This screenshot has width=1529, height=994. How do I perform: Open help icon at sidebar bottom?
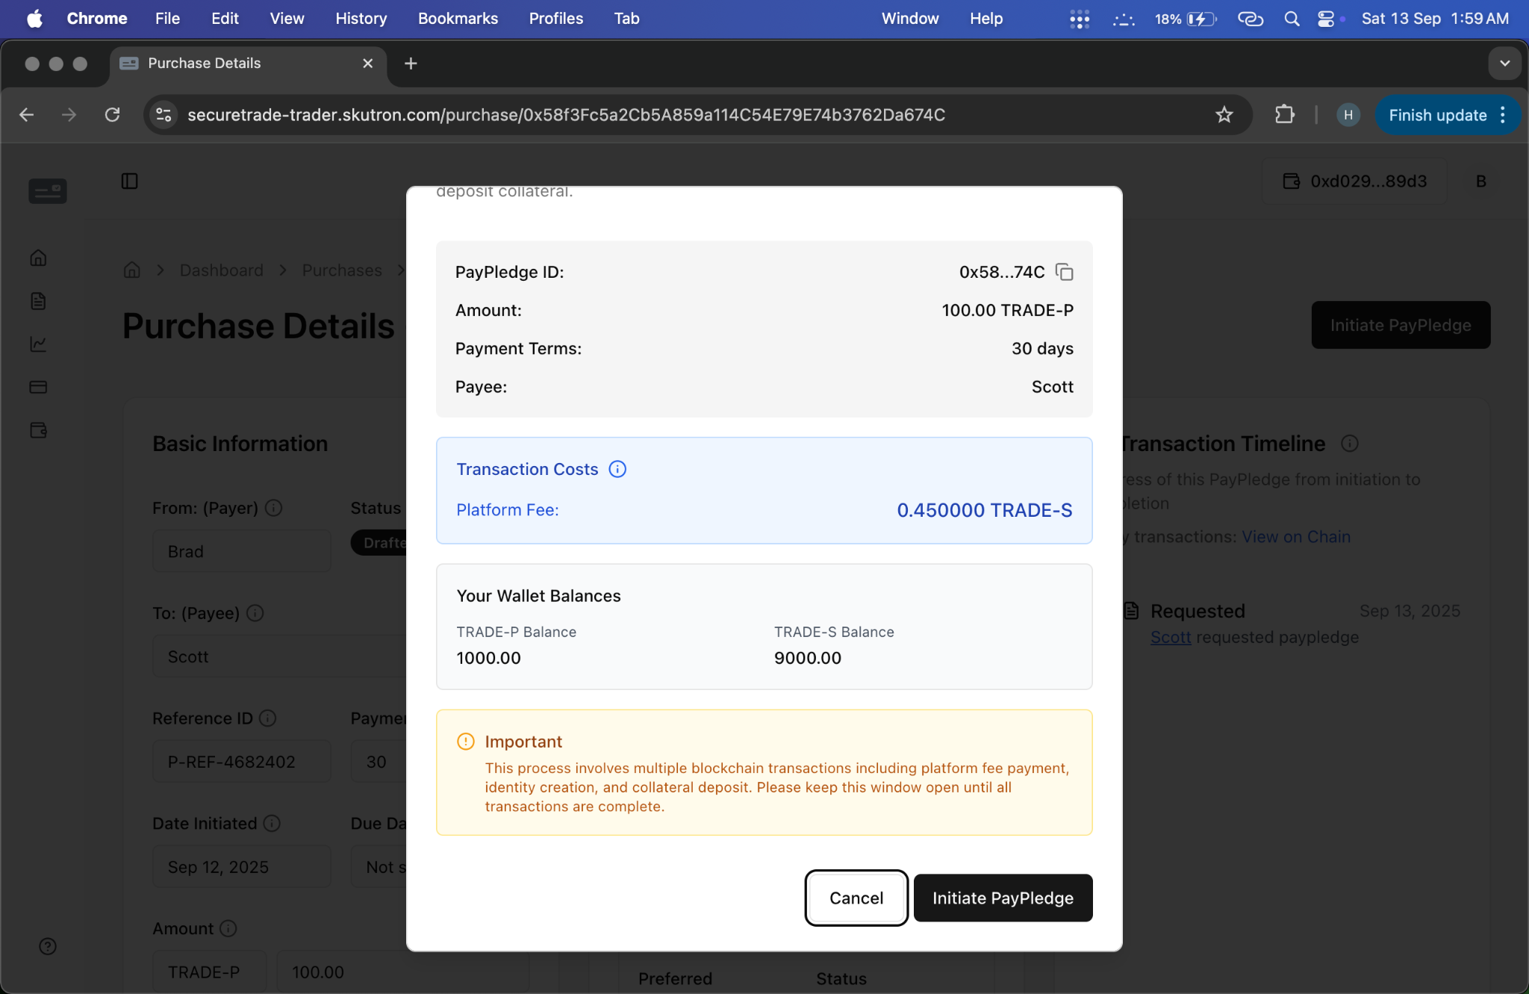click(48, 946)
